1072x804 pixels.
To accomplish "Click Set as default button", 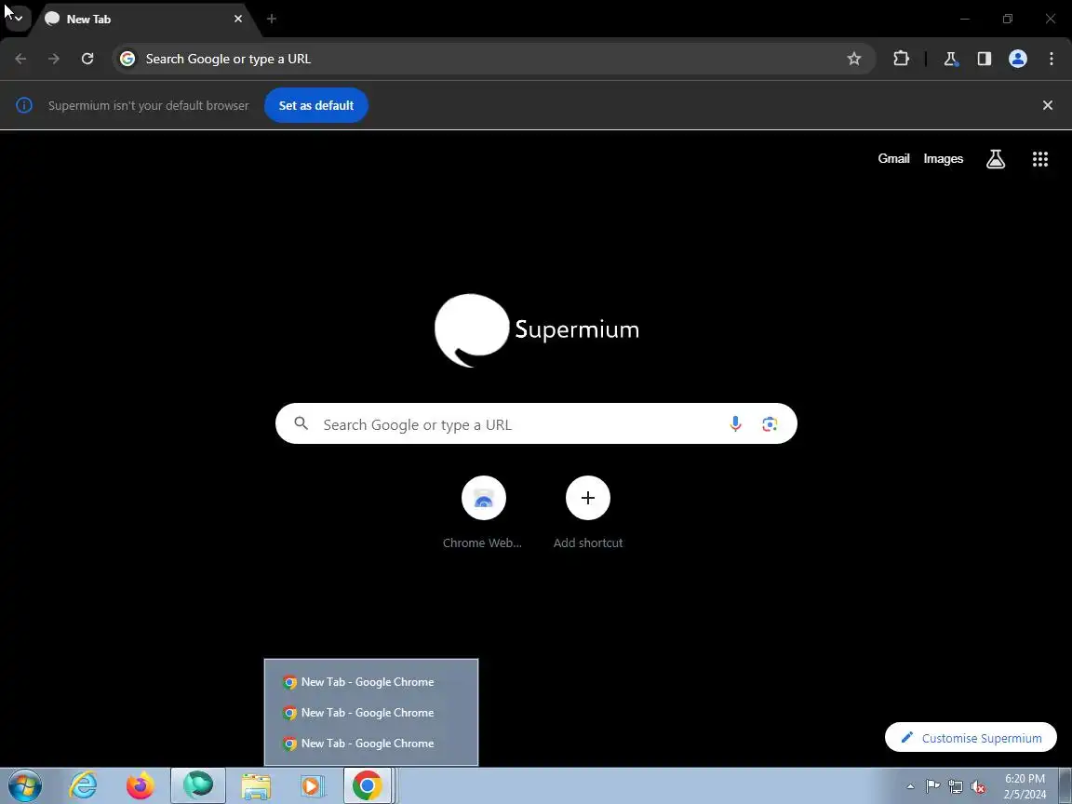I will click(315, 105).
